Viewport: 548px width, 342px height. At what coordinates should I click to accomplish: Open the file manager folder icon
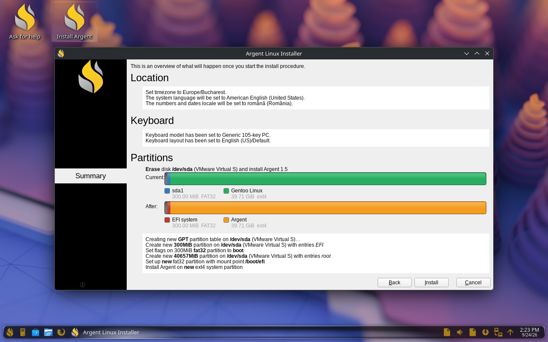48,332
